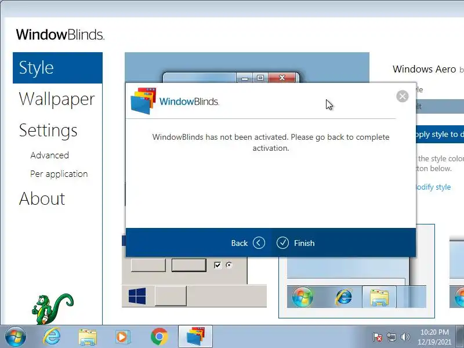464x348 pixels.
Task: Click the network tray icon
Action: (391, 337)
